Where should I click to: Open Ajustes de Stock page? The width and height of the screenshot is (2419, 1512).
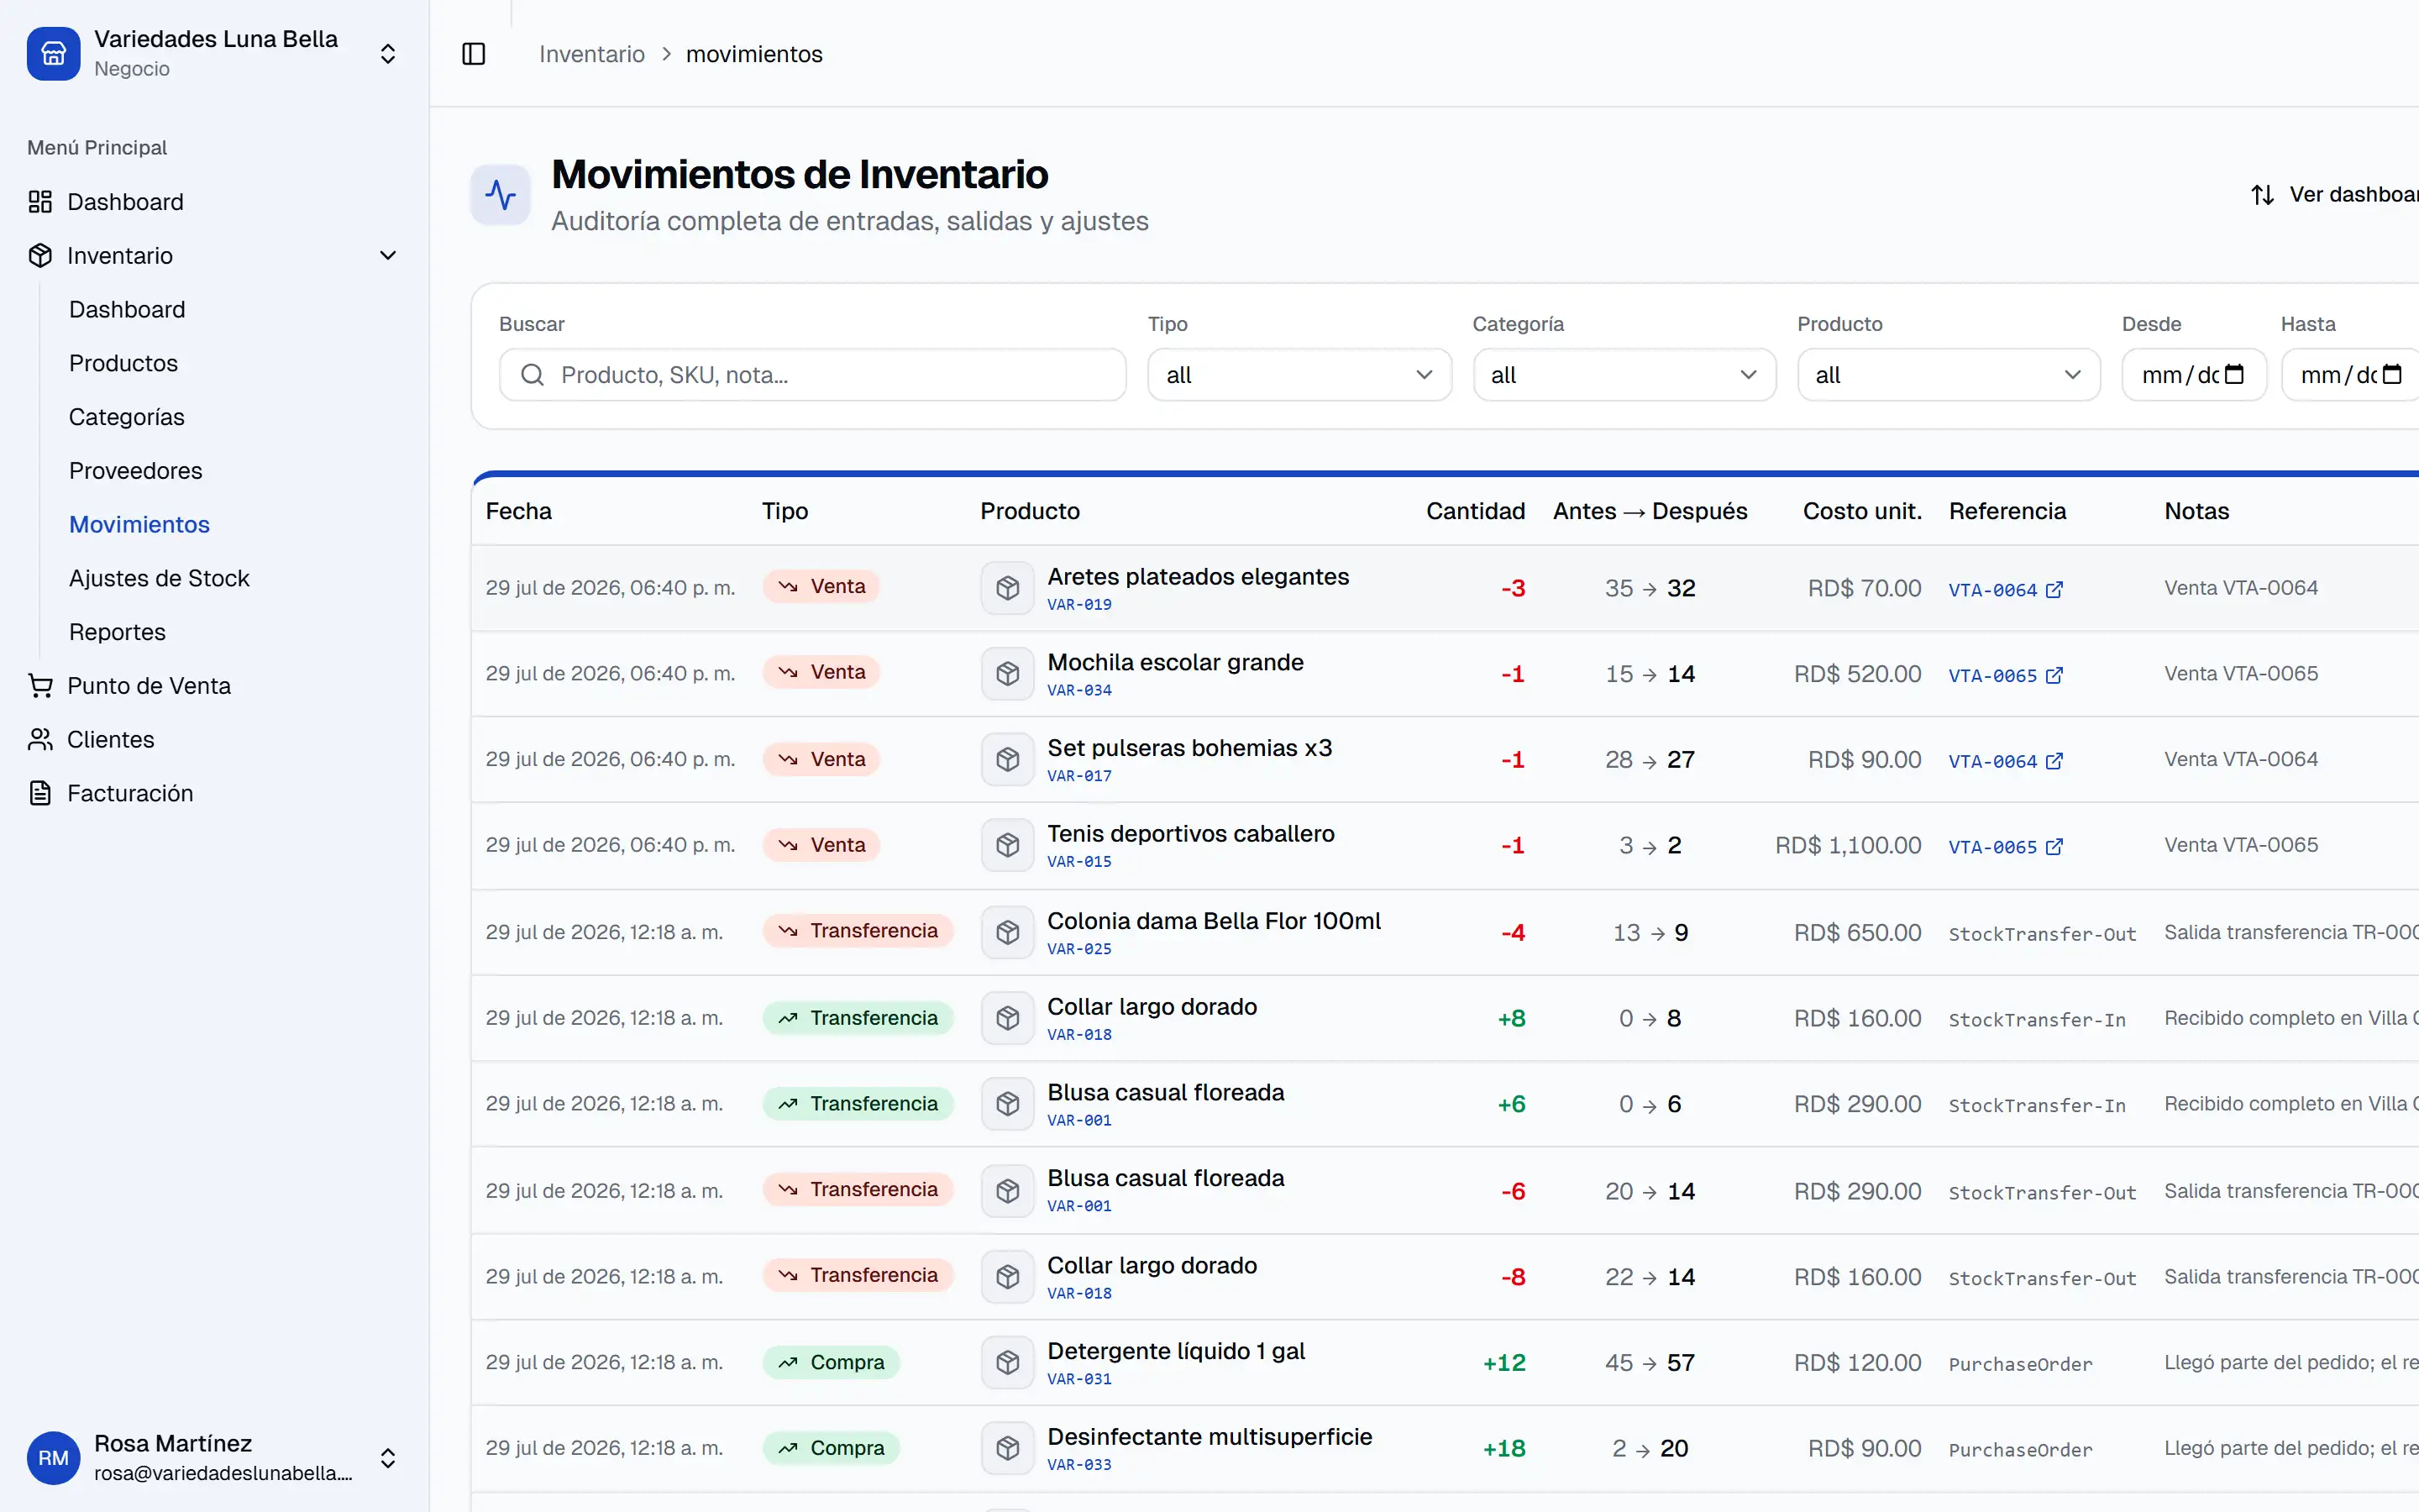coord(159,578)
